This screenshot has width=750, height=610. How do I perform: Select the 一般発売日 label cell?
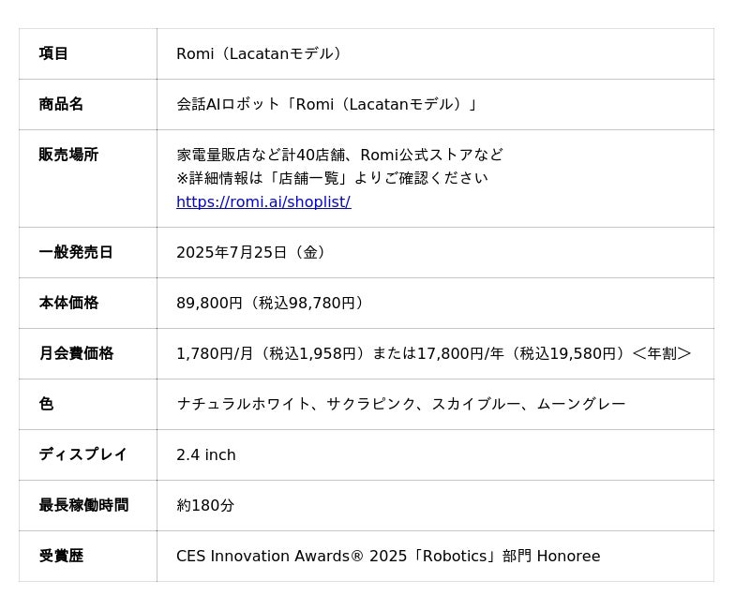[x=76, y=253]
